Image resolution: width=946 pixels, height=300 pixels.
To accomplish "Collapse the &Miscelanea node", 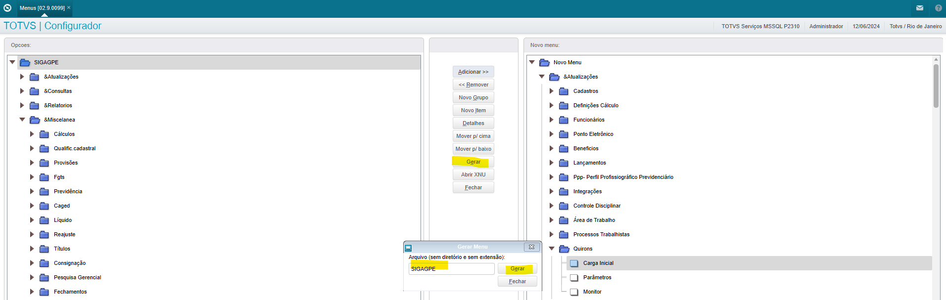I will (22, 120).
